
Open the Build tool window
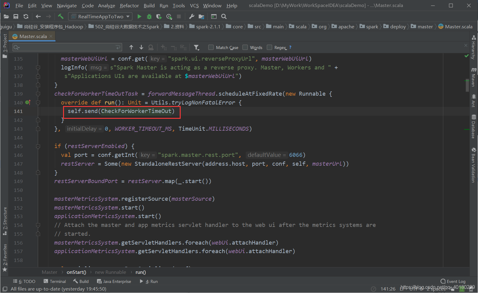[81, 281]
